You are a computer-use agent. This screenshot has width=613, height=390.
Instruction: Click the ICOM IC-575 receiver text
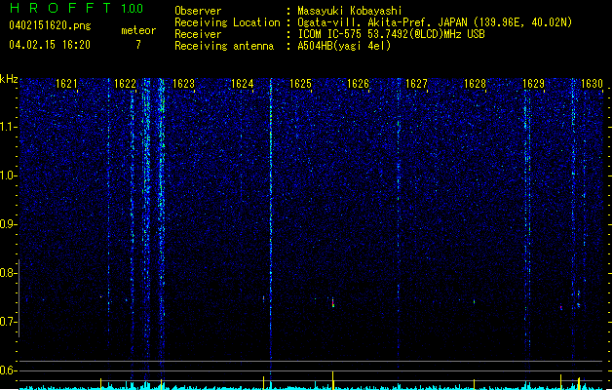(391, 34)
